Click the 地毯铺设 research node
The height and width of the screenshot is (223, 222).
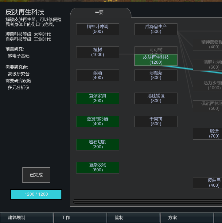(156, 98)
